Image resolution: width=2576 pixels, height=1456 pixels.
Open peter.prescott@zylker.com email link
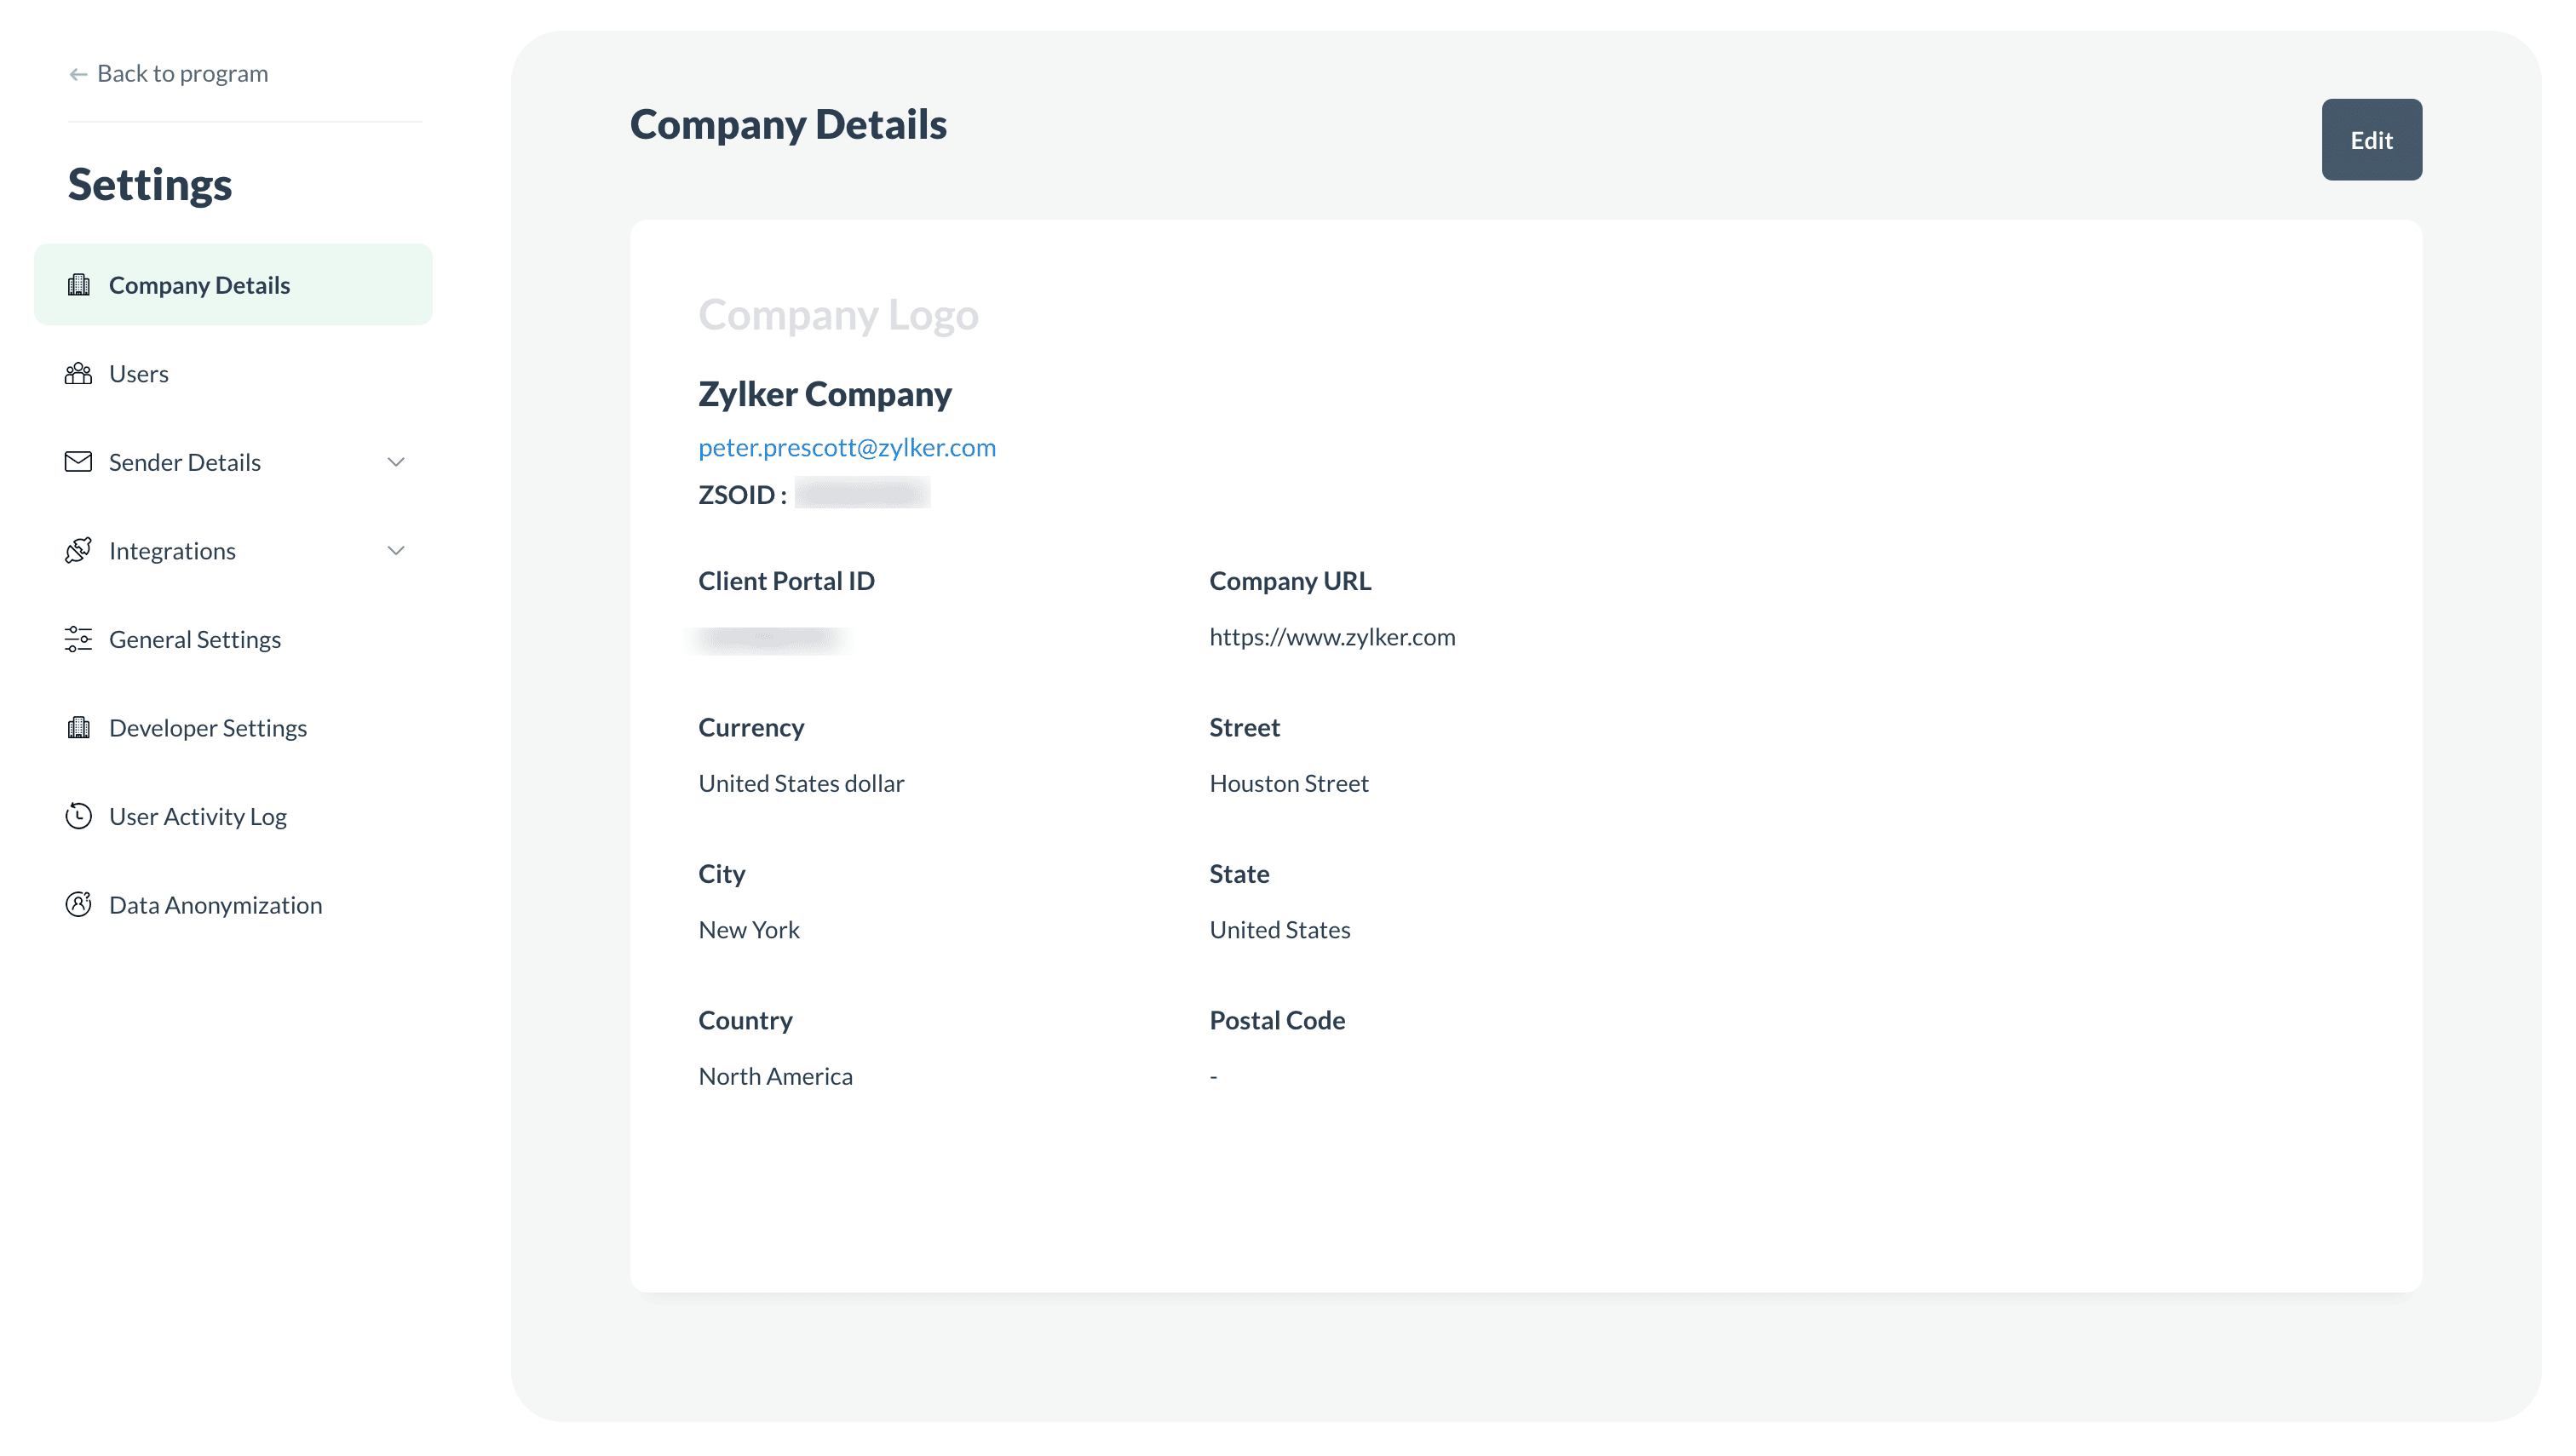pyautogui.click(x=847, y=447)
